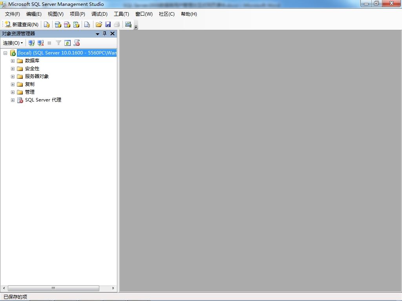
Task: Open the 对象资源管理器 panel position dropdown arrow
Action: tap(97, 34)
